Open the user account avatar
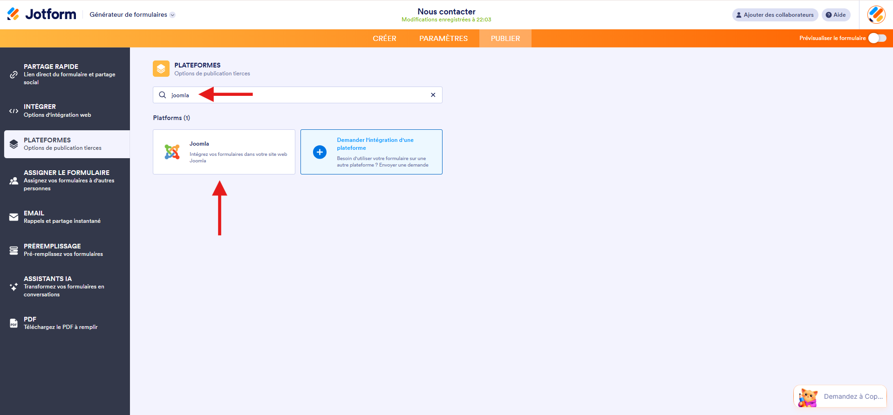 (876, 14)
